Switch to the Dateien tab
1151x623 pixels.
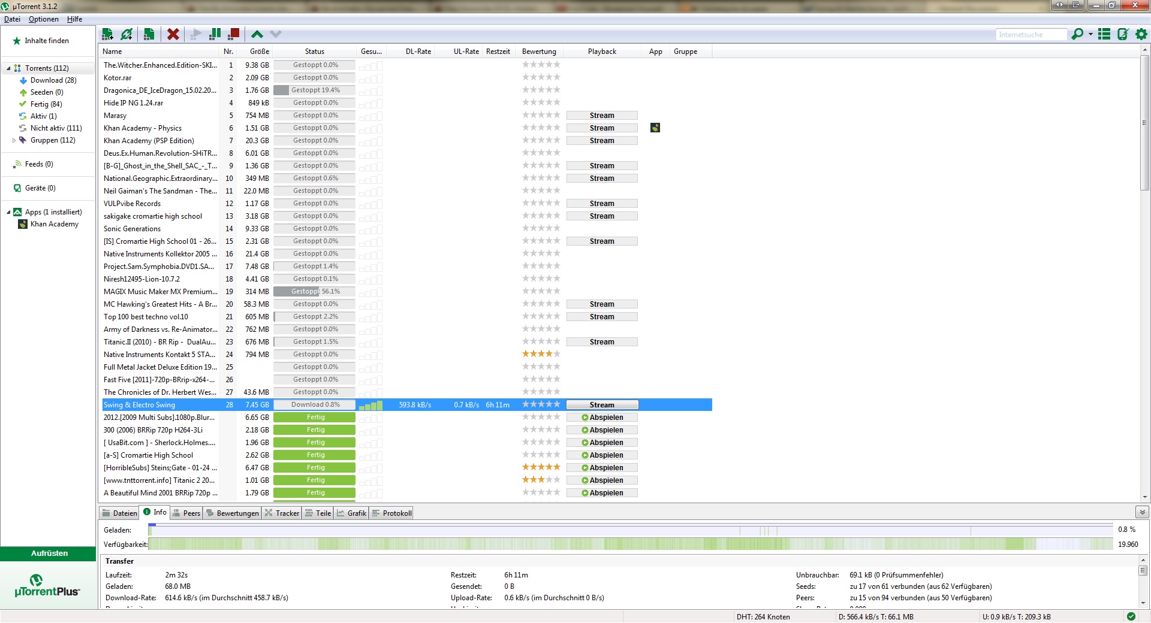120,513
